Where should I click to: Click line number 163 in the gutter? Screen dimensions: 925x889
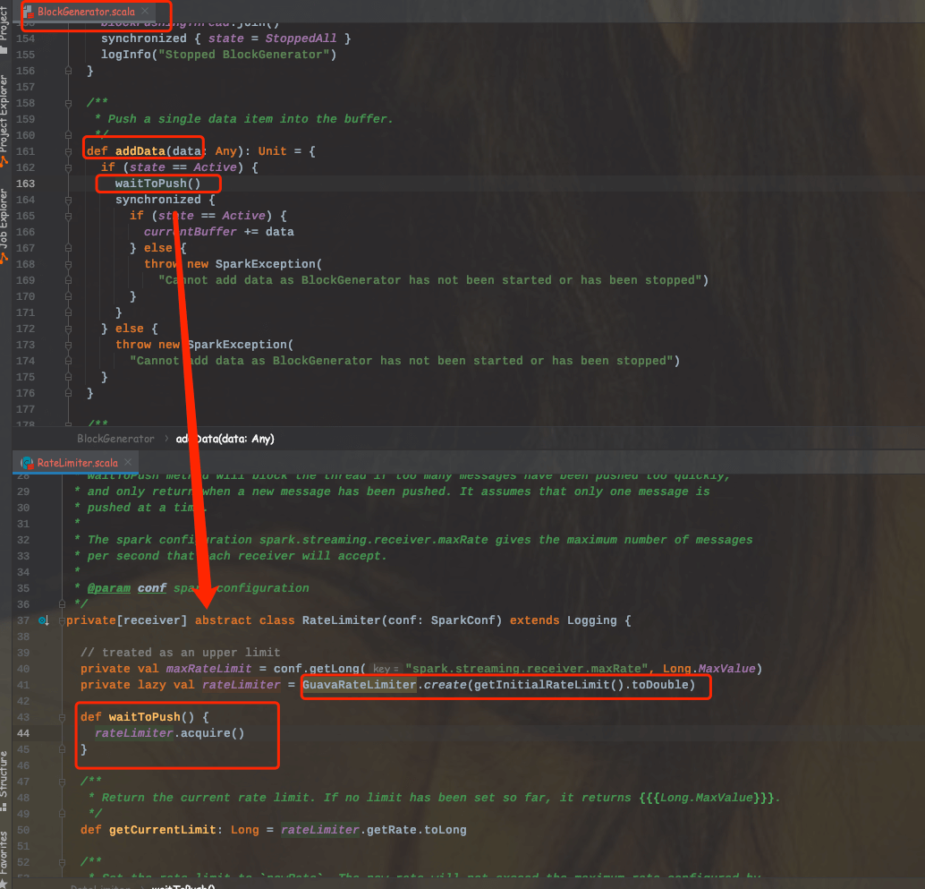[x=25, y=184]
